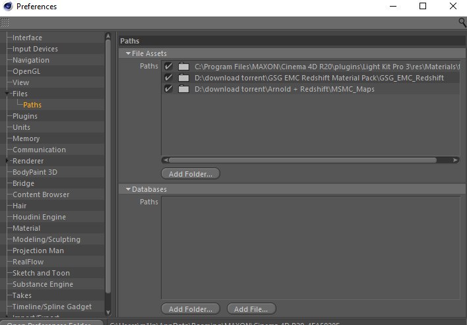The image size is (467, 325).
Task: Select Input Devices in the sidebar
Action: point(35,49)
